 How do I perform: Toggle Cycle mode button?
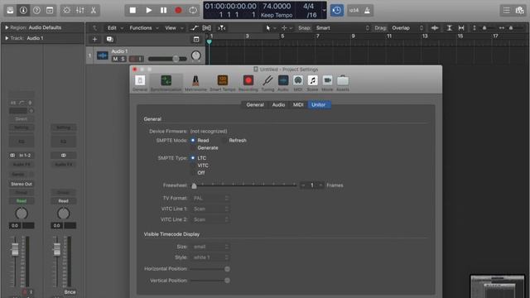pos(193,10)
